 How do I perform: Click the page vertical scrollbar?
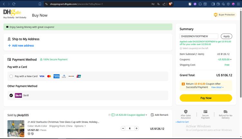click(241, 54)
